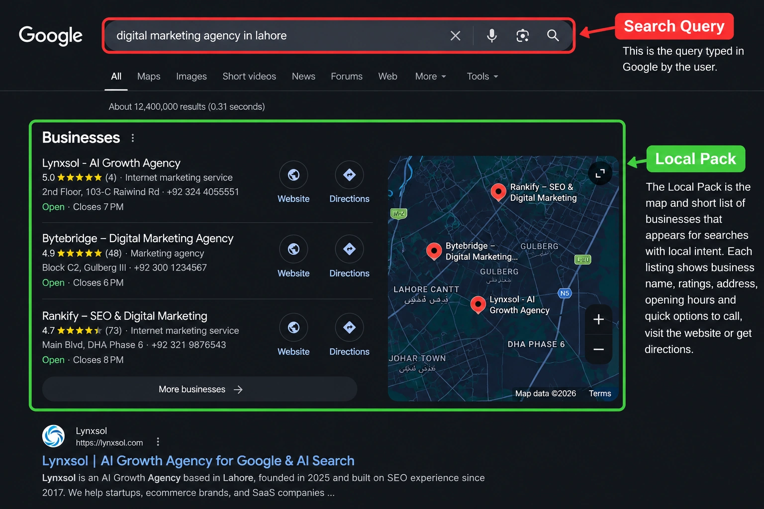Open Website icon for Lynxsol - AI Growth Agency
Image resolution: width=764 pixels, height=509 pixels.
293,175
